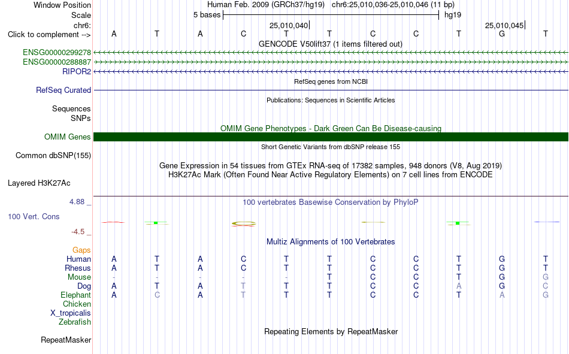Click 'Click to complement -->' text
Screen dimensions: 569x354
point(49,35)
